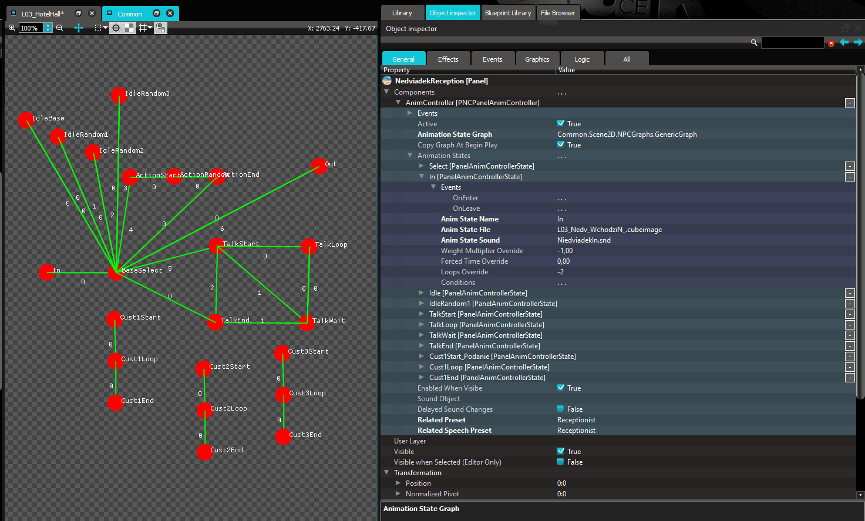Open the selection tool dropdown arrow
The image size is (865, 521).
coord(105,28)
